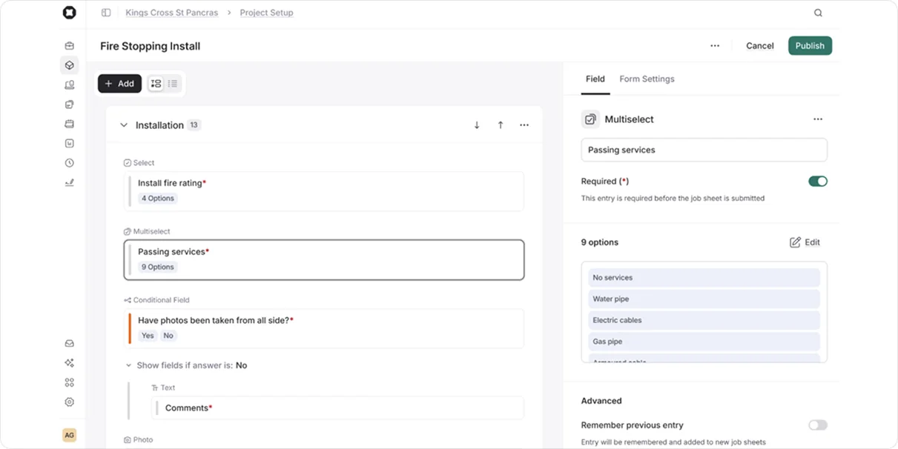The width and height of the screenshot is (898, 449).
Task: Click the Passing services name input field
Action: [x=704, y=150]
